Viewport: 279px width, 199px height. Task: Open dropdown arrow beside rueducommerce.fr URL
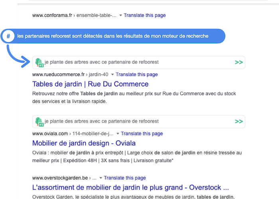click(x=112, y=74)
